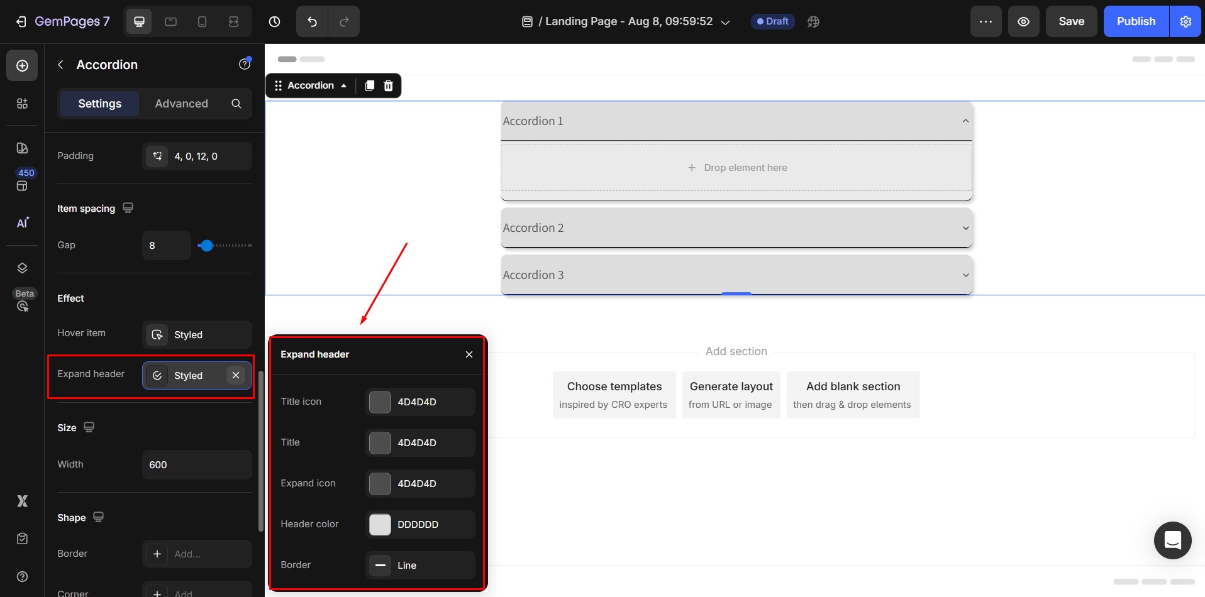Viewport: 1205px width, 597px height.
Task: Open version history clock icon
Action: [274, 21]
